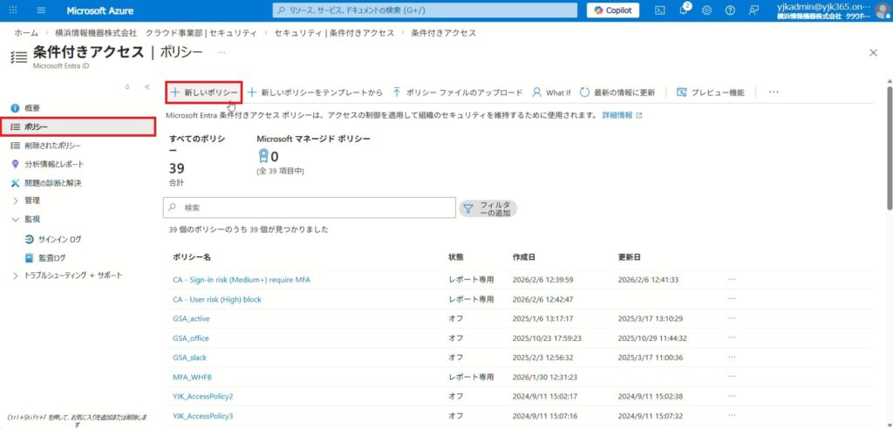Open portal settings gear
Image resolution: width=893 pixels, height=429 pixels.
point(706,10)
